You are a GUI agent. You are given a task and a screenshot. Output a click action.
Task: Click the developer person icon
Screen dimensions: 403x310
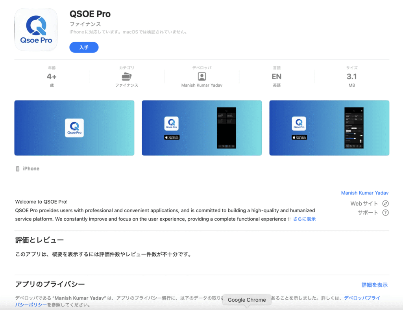[202, 76]
